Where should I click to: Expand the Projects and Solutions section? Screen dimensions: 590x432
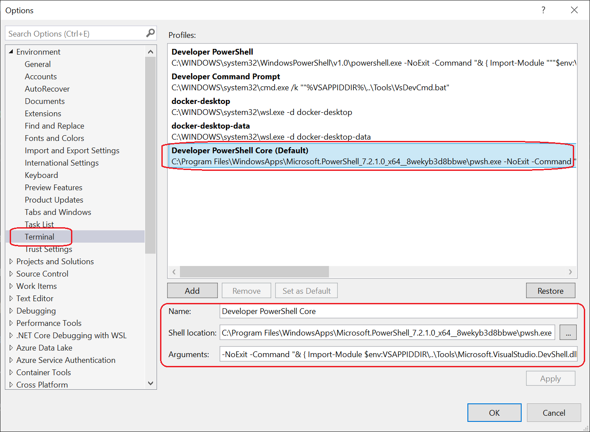tap(11, 261)
